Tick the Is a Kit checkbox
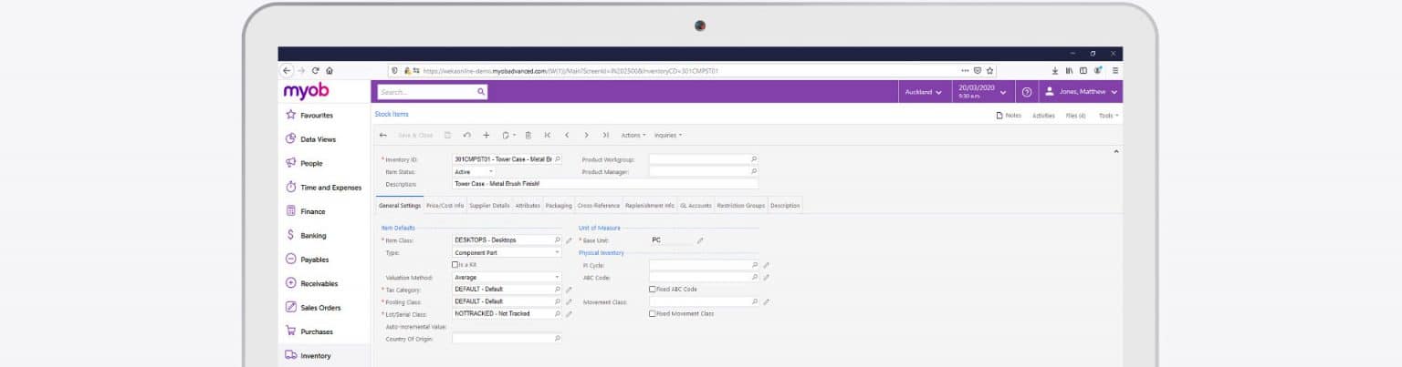Screen dimensions: 1402x367 [x=455, y=265]
